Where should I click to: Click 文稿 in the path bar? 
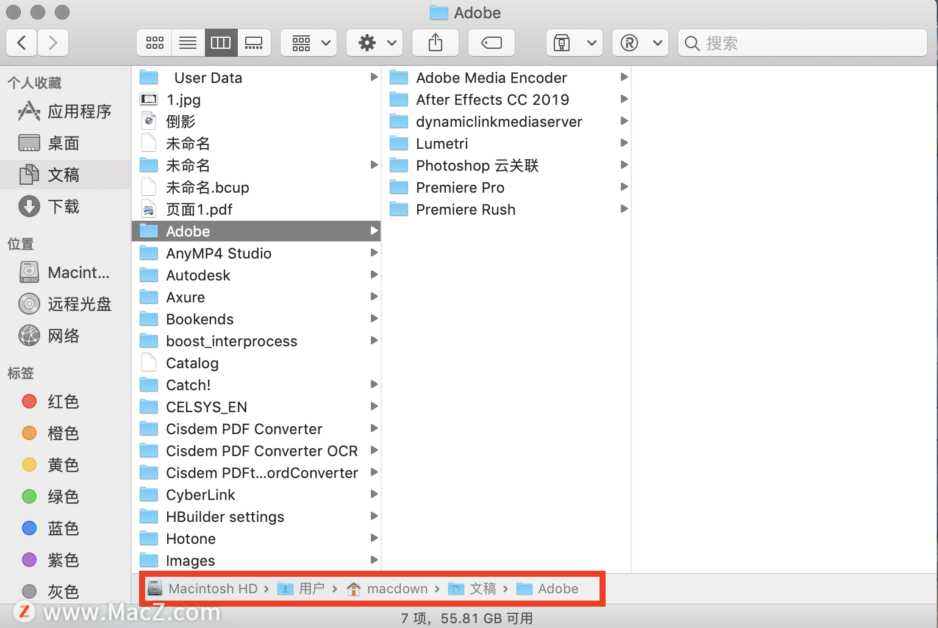[473, 588]
